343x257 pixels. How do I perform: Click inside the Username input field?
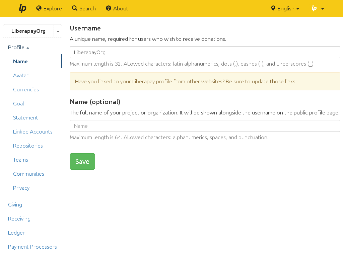tap(205, 52)
